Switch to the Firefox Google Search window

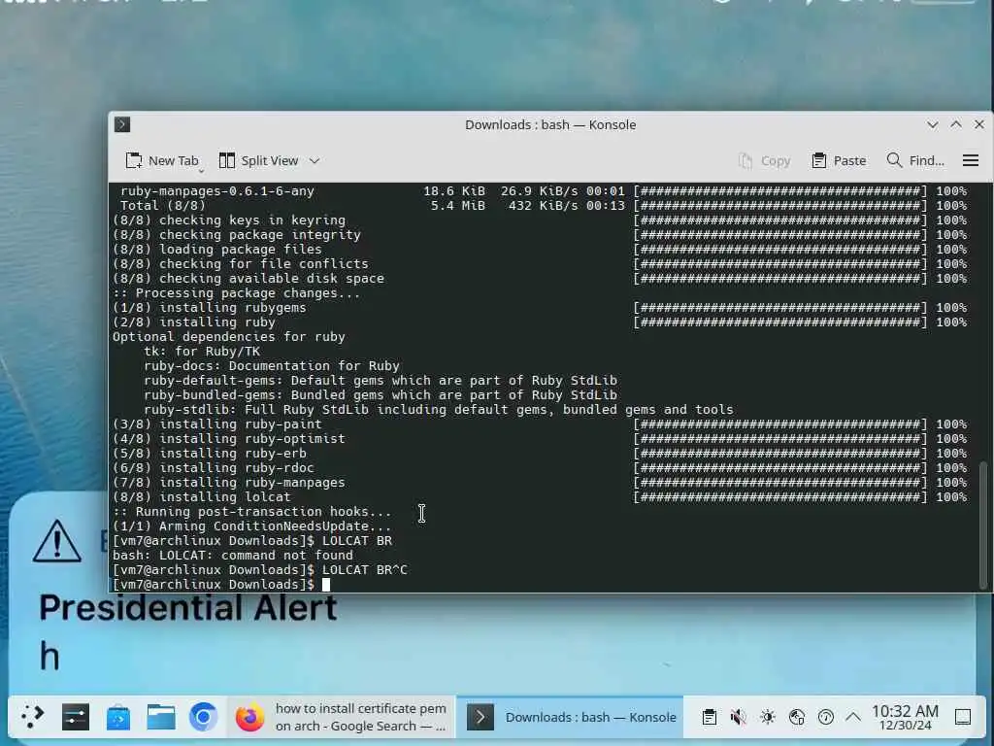(342, 717)
